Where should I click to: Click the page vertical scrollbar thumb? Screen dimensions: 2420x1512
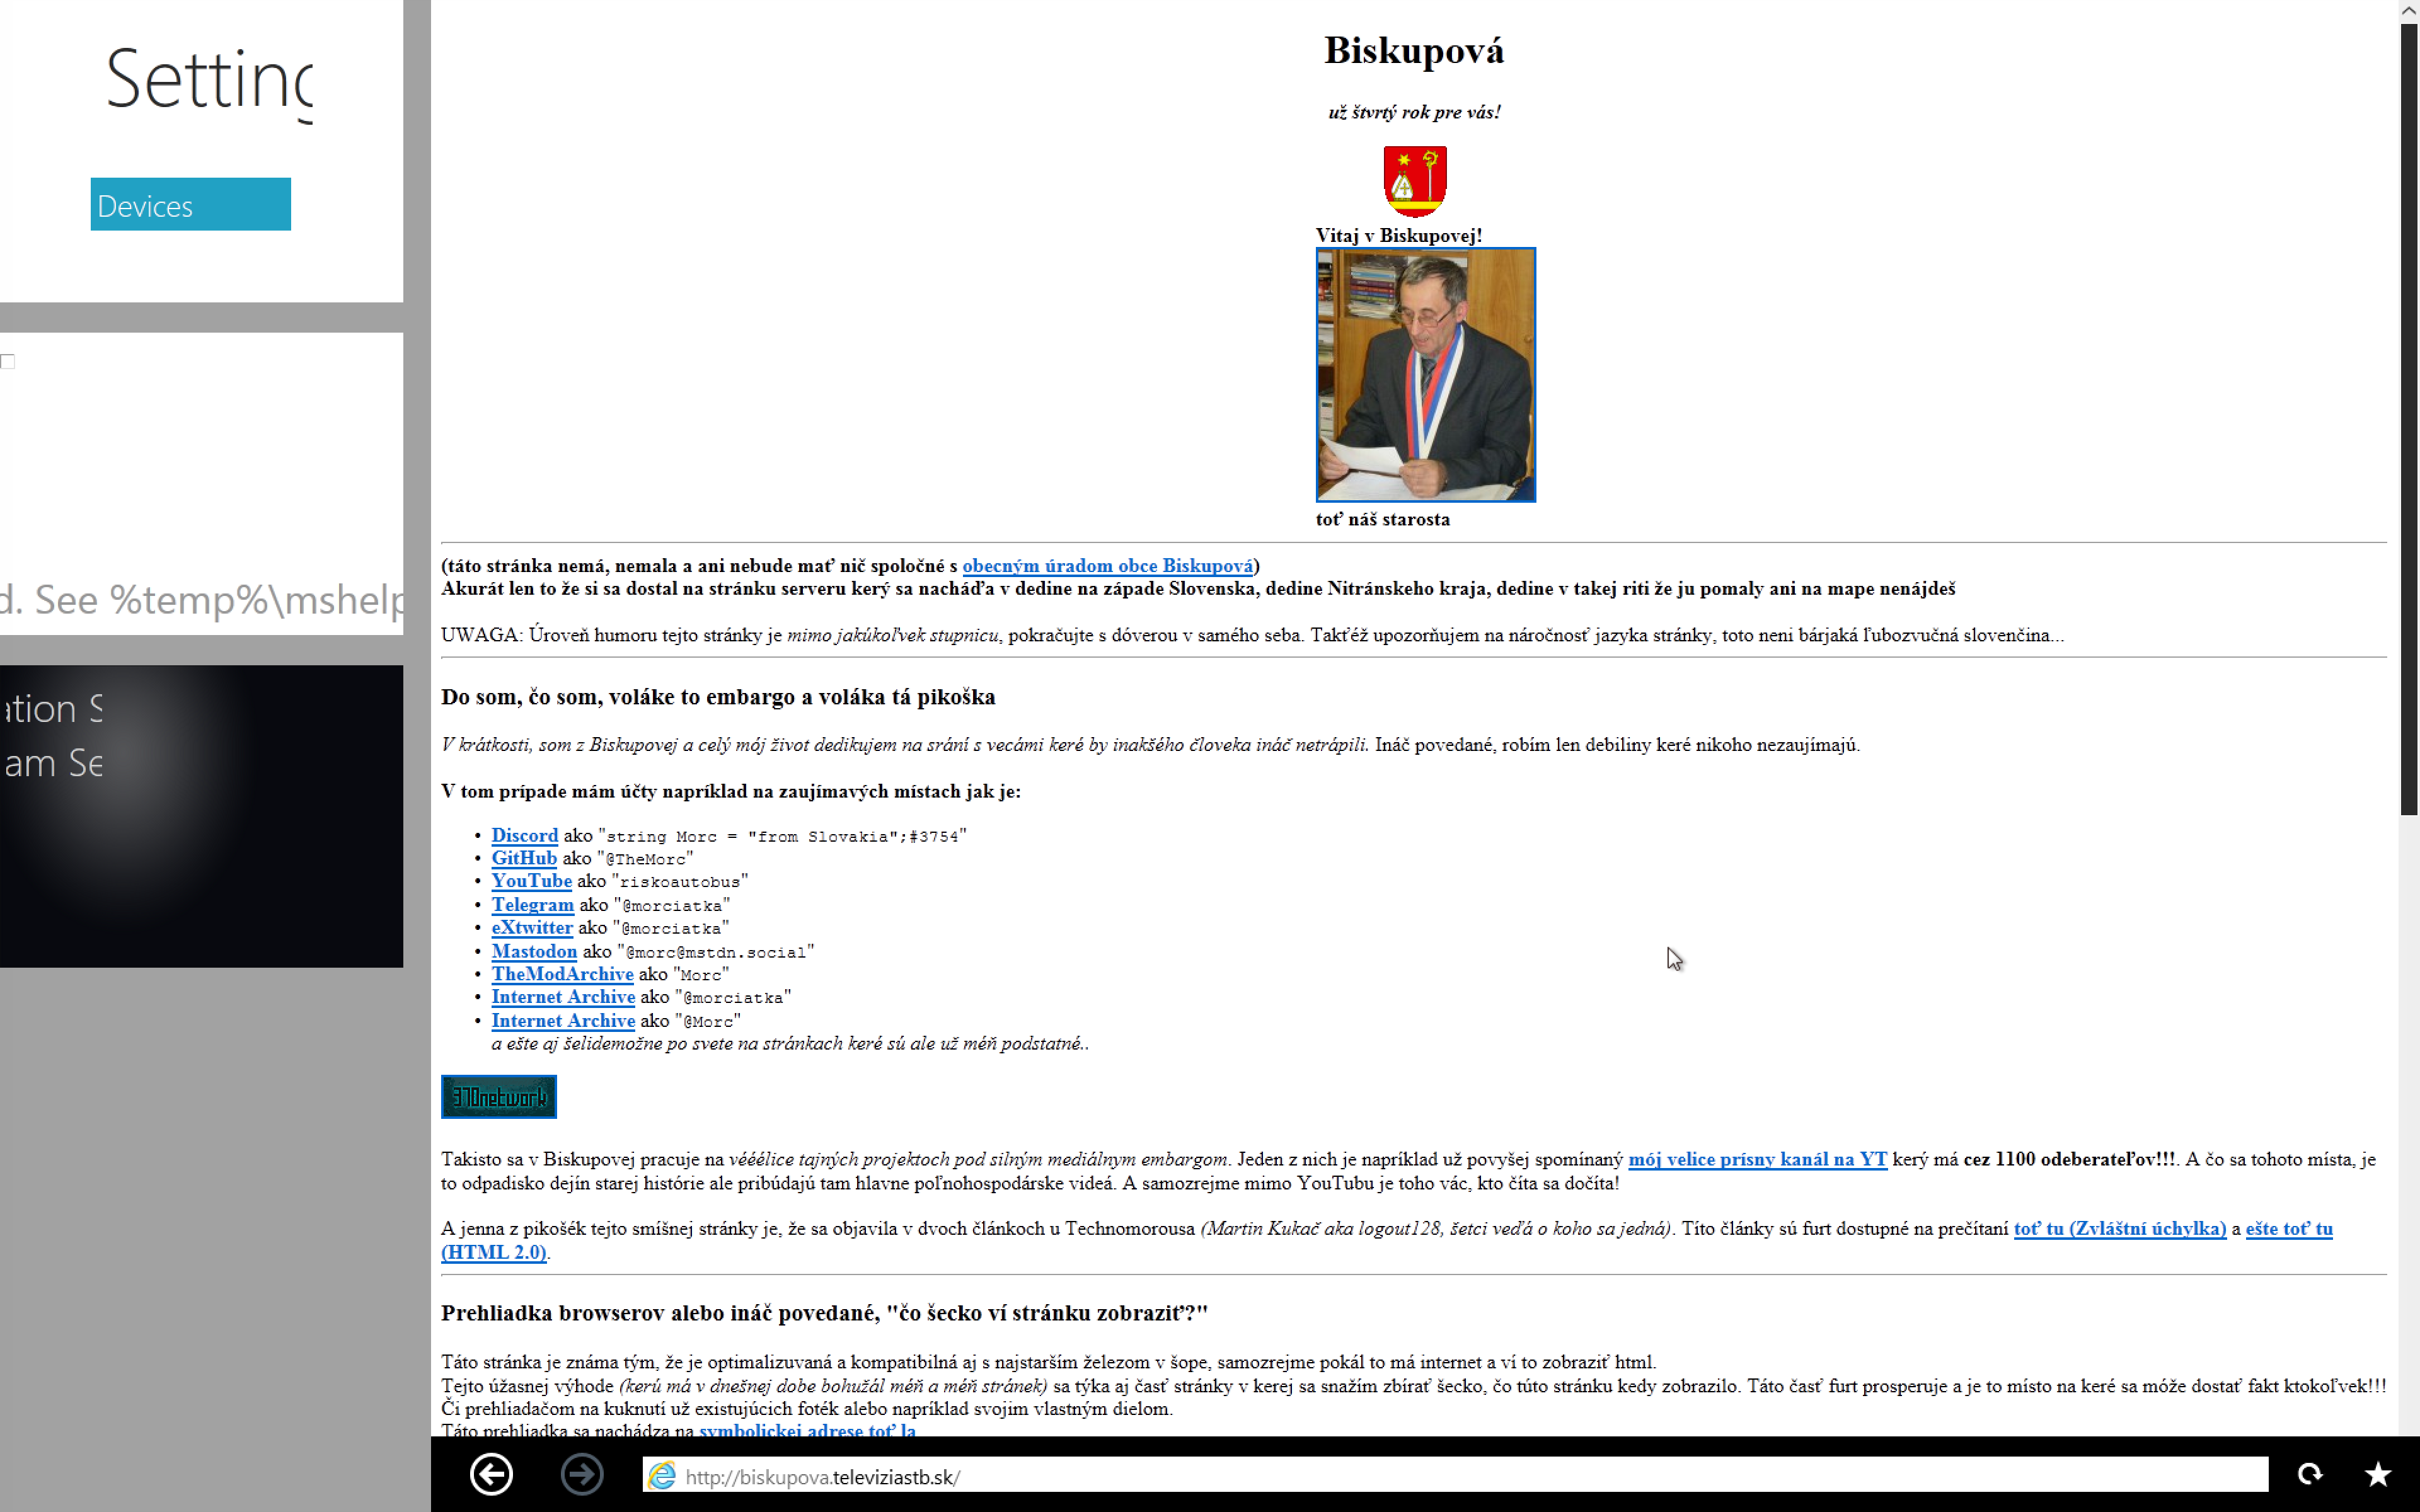click(x=2409, y=420)
